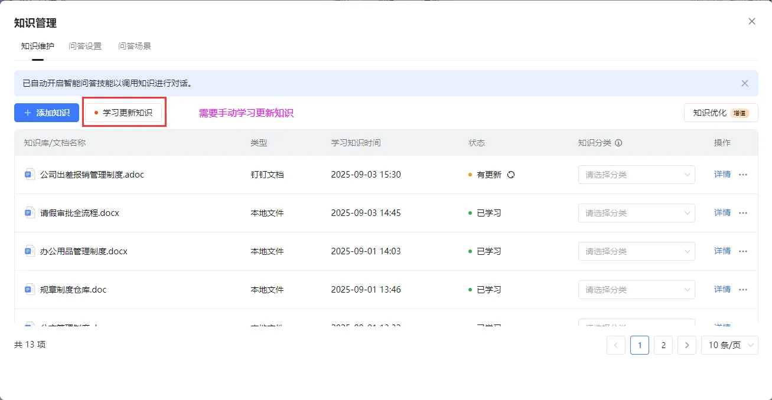772x400 pixels.
Task: Open more options for 办公用品管理制度.docx
Action: point(743,251)
